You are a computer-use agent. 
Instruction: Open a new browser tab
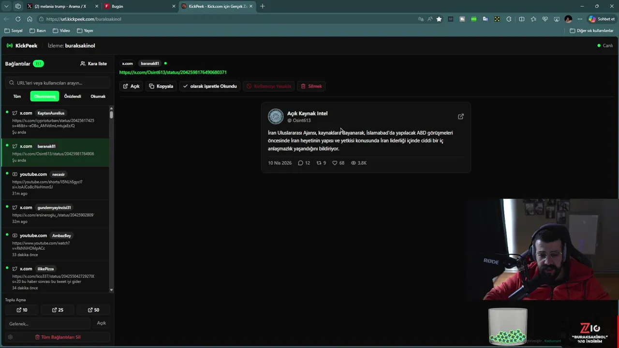pos(263,6)
